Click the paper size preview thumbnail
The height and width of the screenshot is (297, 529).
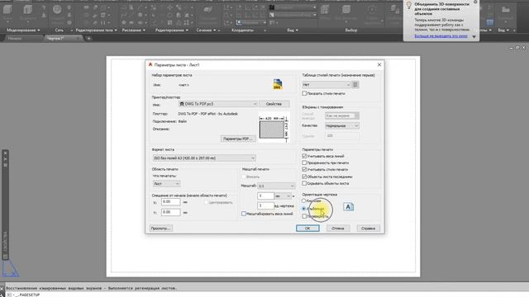pyautogui.click(x=274, y=128)
